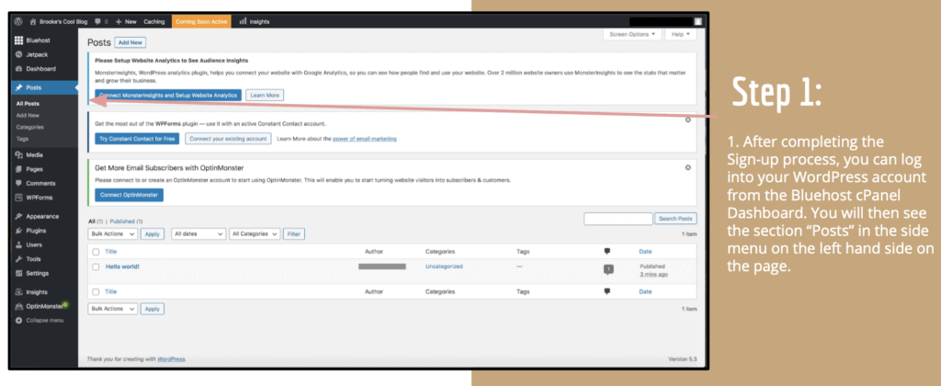
Task: Toggle select-all checkbox in table header
Action: click(96, 251)
